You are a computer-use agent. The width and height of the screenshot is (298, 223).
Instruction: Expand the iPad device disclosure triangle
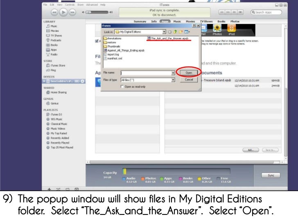click(x=44, y=81)
